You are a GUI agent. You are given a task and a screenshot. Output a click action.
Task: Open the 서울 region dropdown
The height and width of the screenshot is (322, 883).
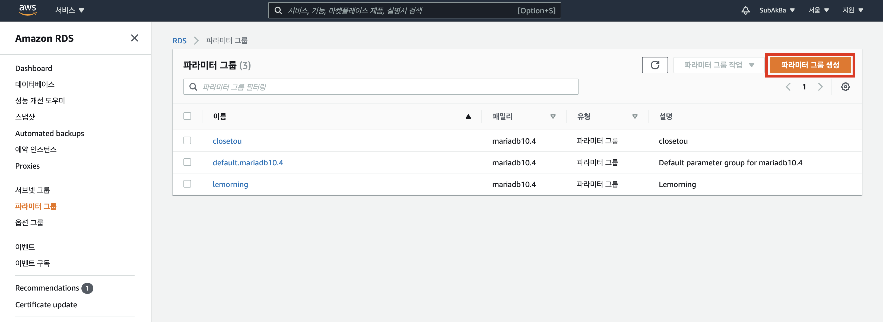pos(818,10)
